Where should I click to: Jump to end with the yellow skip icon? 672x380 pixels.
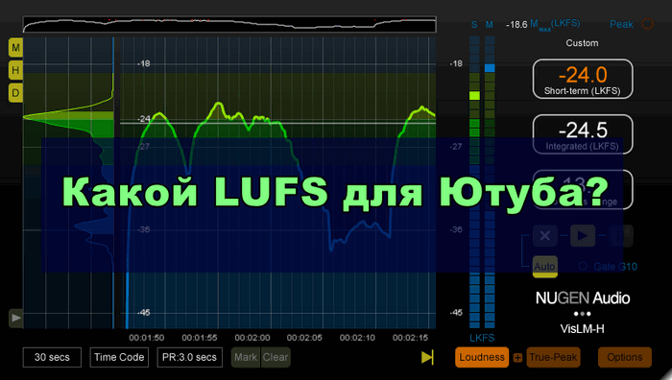click(427, 357)
